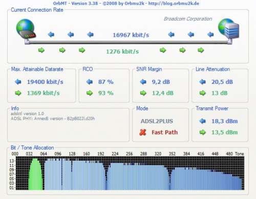Click the Info group heading

(x=15, y=108)
